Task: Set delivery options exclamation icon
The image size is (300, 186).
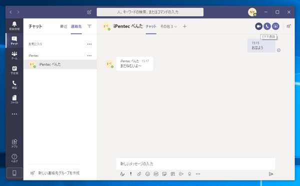Action: tap(130, 174)
